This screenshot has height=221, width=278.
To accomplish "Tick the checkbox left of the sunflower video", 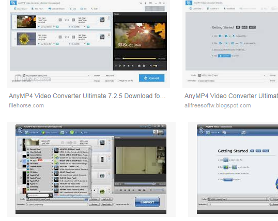I will pos(15,39).
